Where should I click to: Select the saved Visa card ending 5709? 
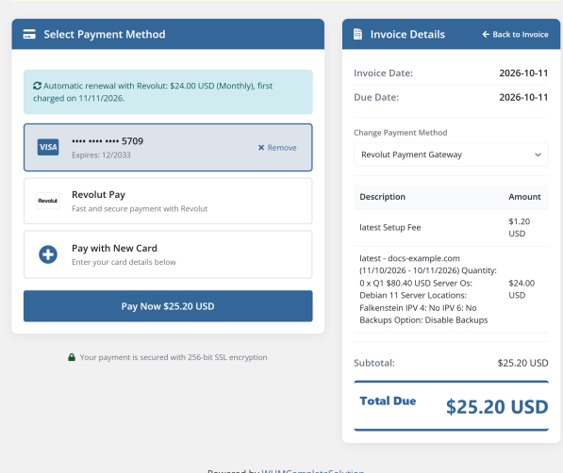coord(168,148)
